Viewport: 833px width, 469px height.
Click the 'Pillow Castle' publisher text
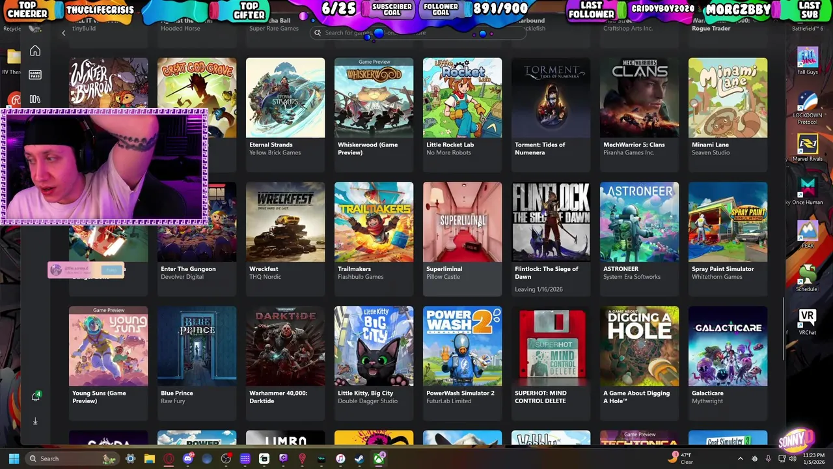[x=443, y=277]
